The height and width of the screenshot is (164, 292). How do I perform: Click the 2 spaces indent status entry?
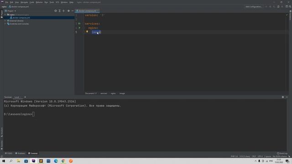pyautogui.click(x=267, y=156)
